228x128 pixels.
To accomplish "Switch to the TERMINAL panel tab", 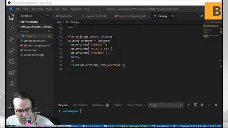I will point(63,105).
